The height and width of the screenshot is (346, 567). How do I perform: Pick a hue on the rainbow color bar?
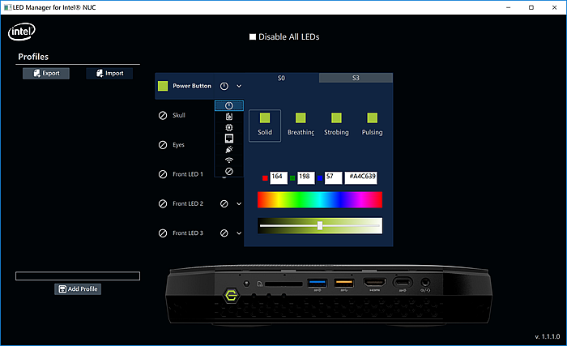[x=320, y=200]
